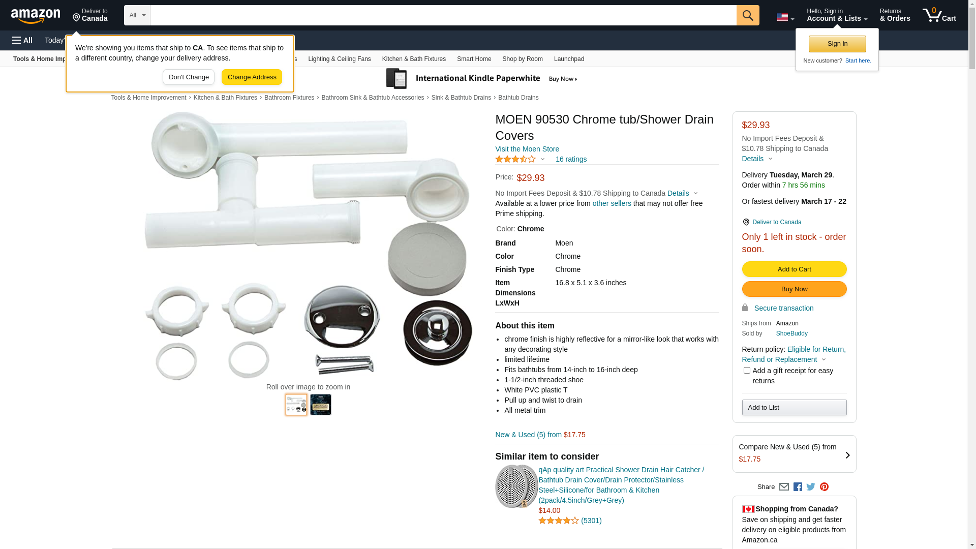Viewport: 976px width, 549px height.
Task: Open Lighting & Ceiling Fans menu
Action: [x=339, y=59]
